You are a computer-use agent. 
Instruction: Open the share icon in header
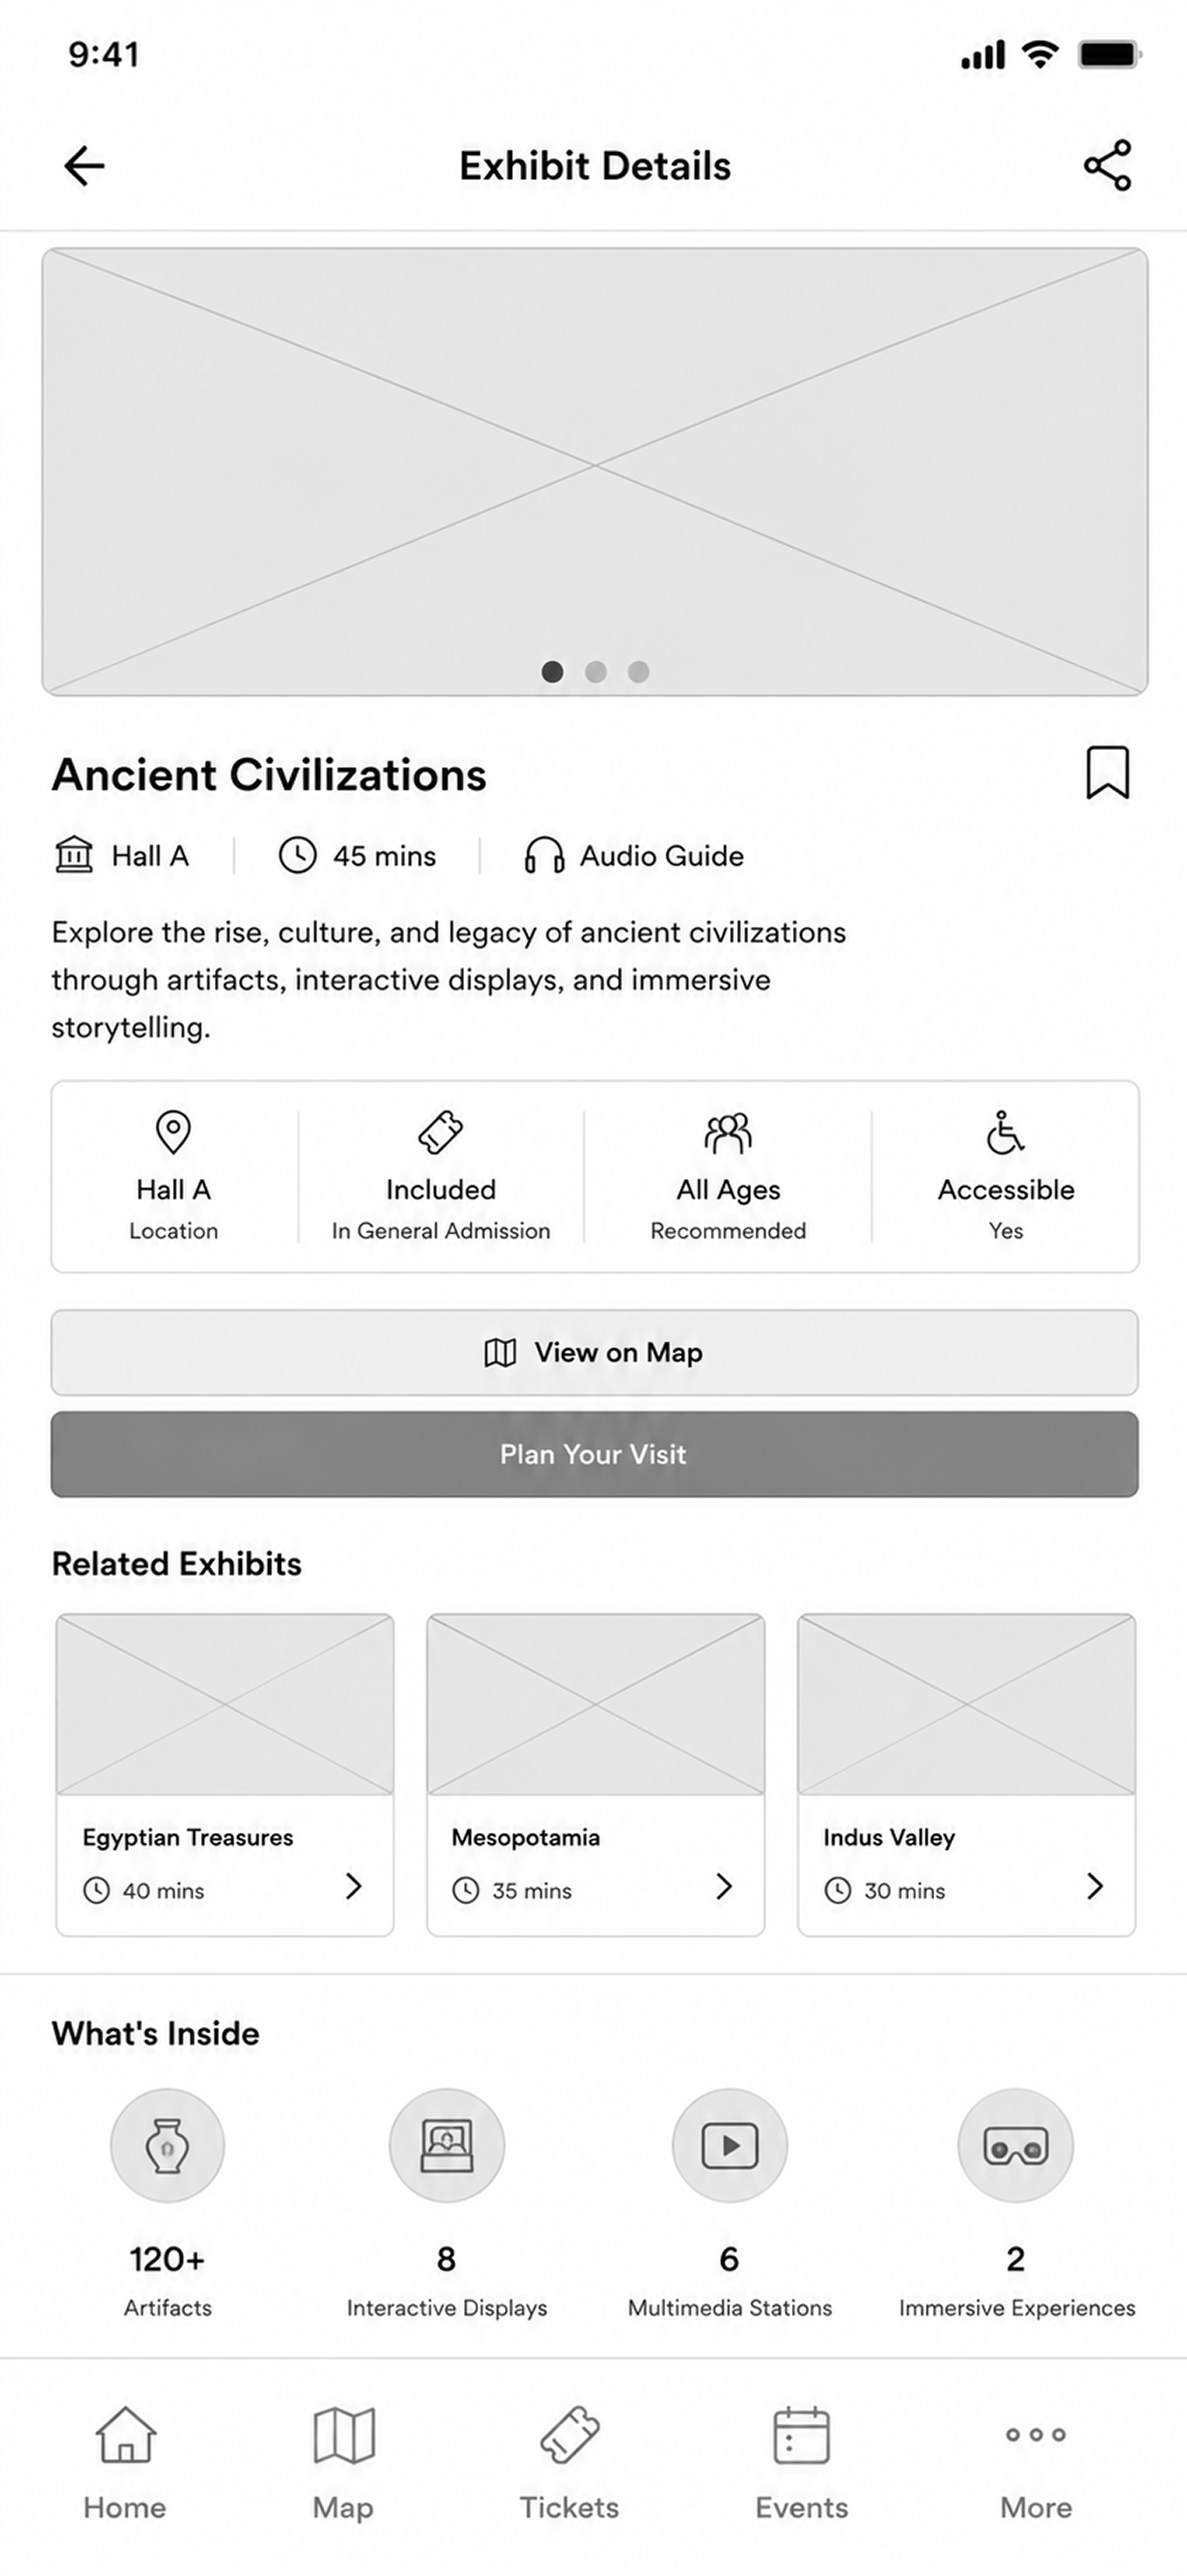pos(1108,165)
